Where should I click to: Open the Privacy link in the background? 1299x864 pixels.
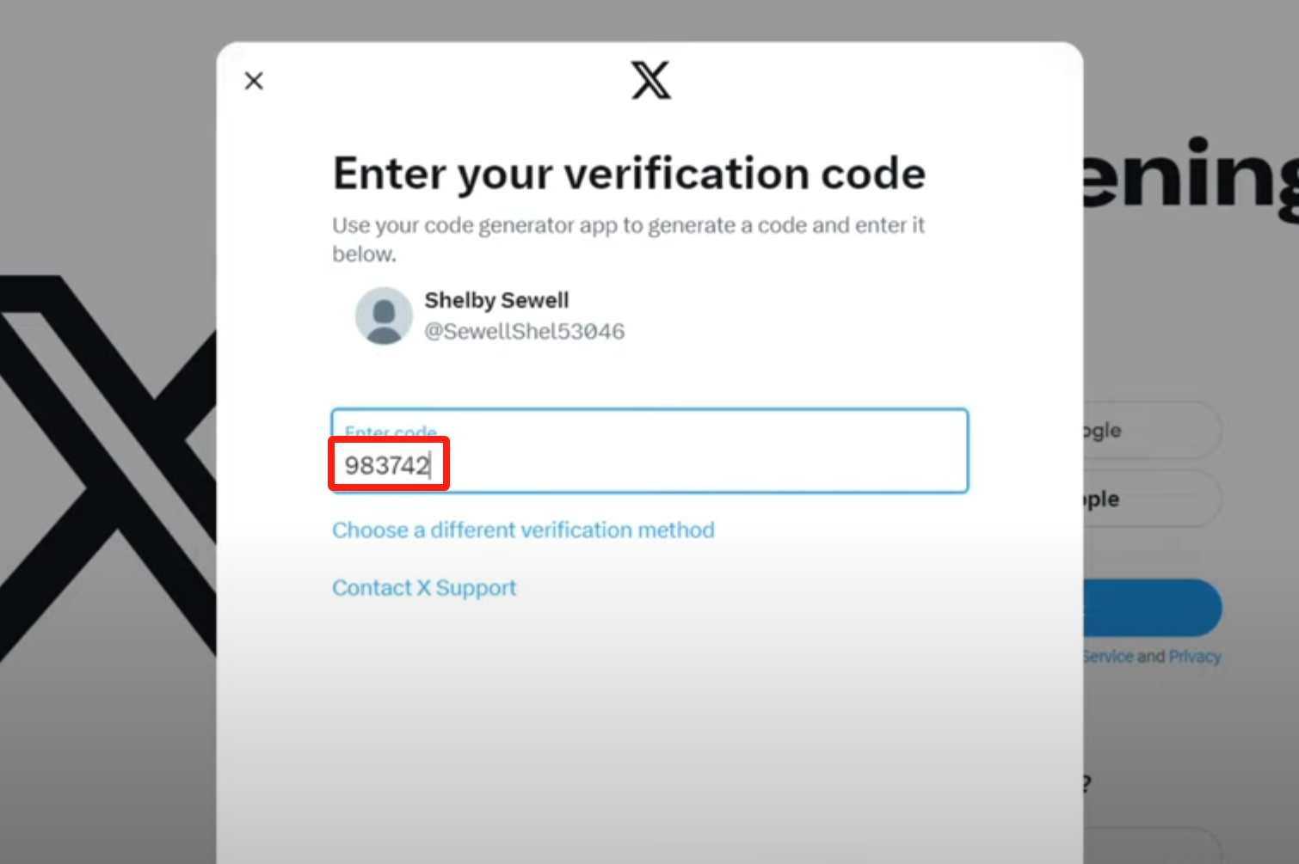(x=1194, y=657)
